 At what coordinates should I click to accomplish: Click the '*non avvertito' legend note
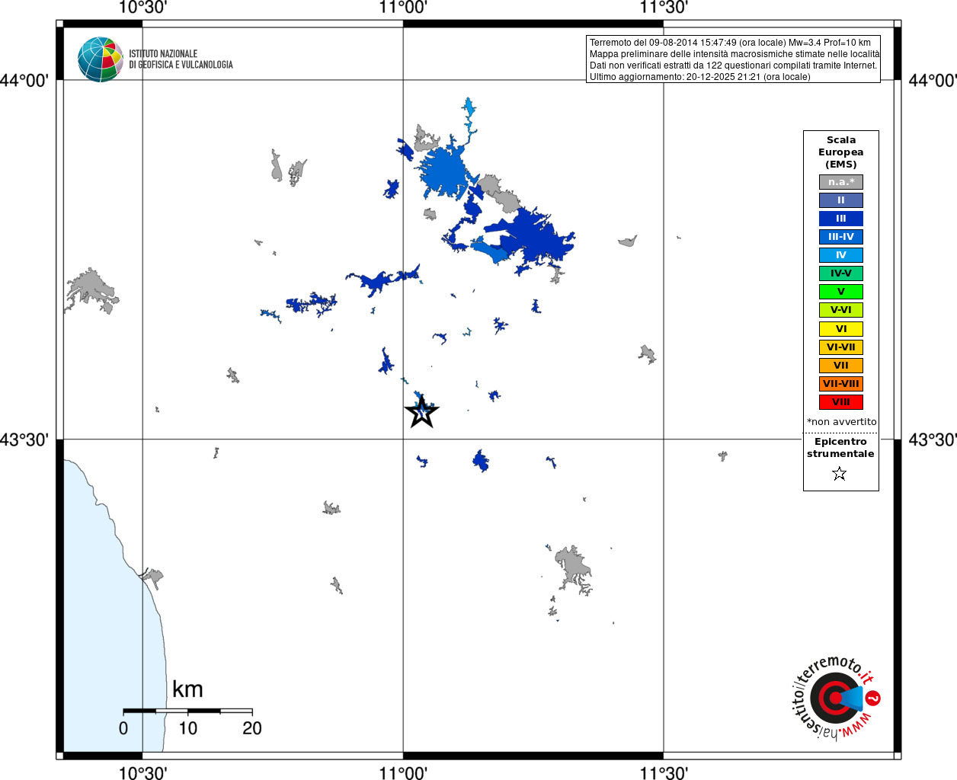842,422
